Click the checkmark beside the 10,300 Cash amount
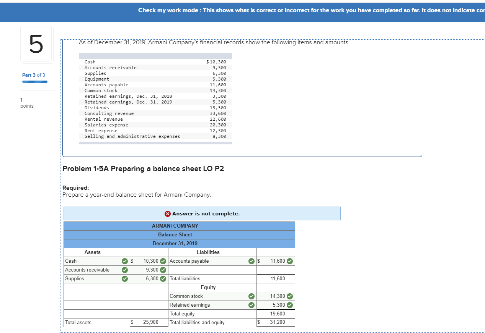The height and width of the screenshot is (333, 485). [162, 261]
